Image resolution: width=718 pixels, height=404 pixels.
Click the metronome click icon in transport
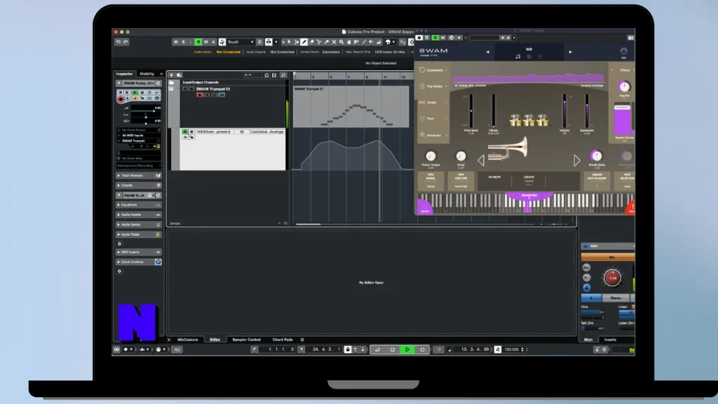(597, 349)
